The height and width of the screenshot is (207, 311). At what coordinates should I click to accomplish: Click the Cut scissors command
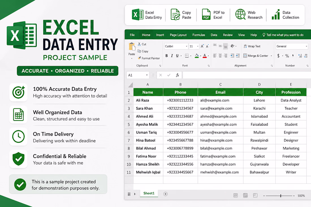142,44
